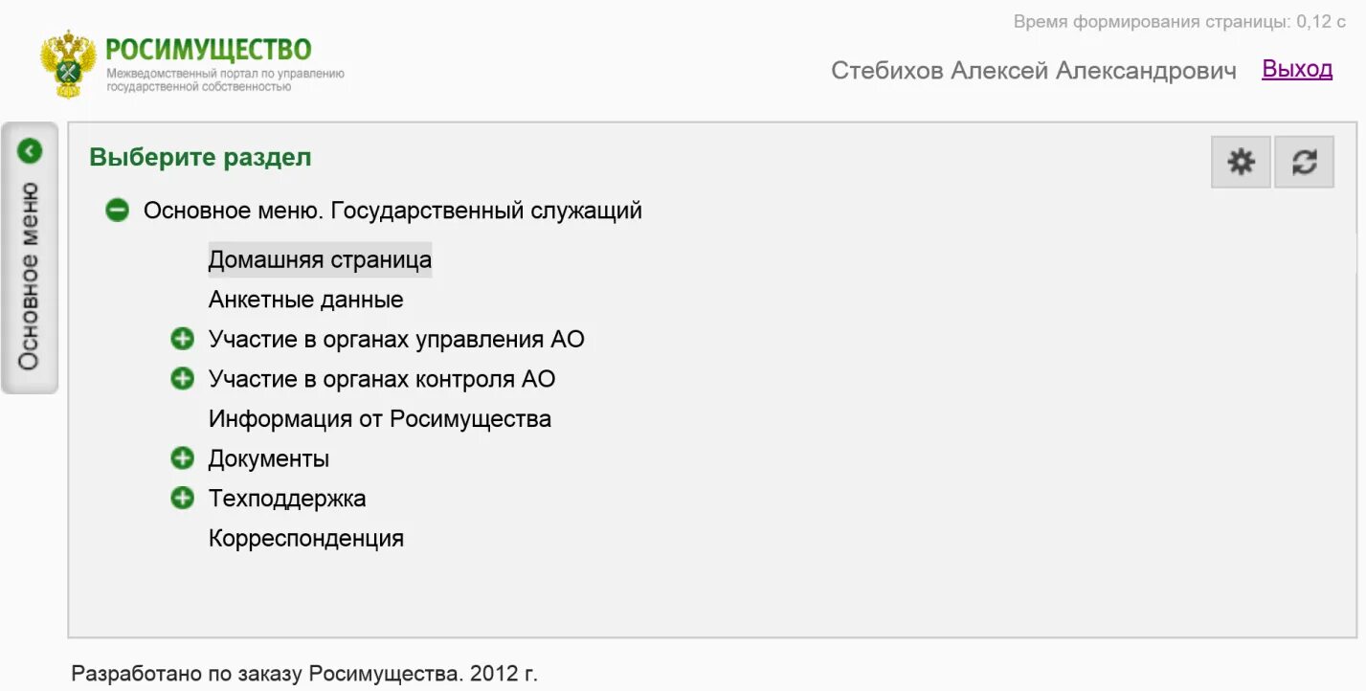
Task: Open Домашняя страница
Action: pos(320,259)
